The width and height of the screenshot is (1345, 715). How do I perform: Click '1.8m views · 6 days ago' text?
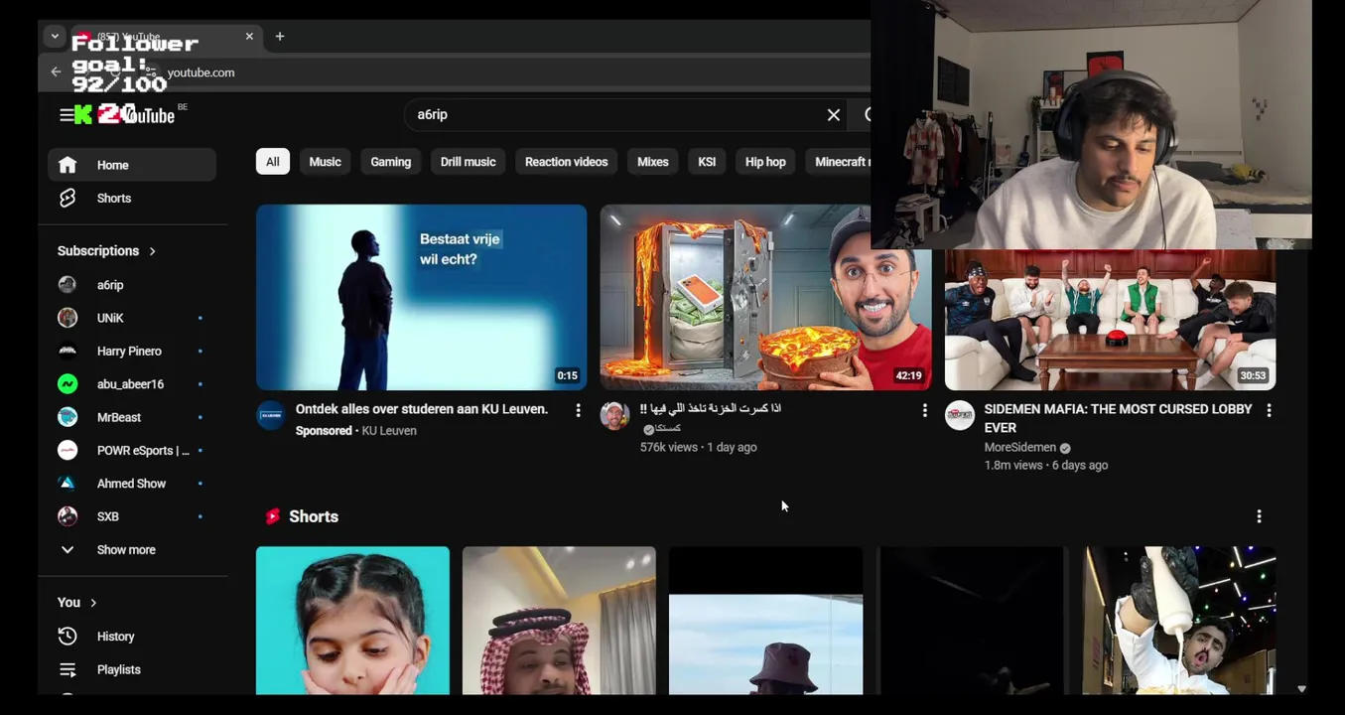1046,466
